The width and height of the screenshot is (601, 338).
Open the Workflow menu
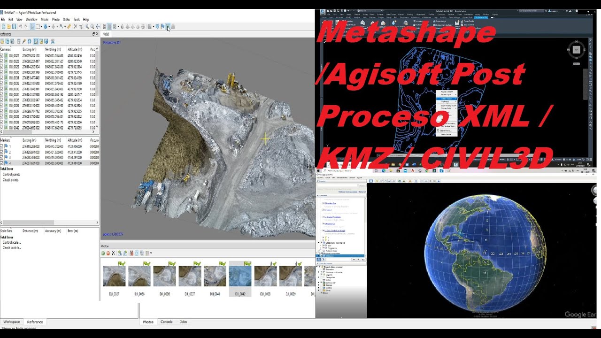[31, 19]
